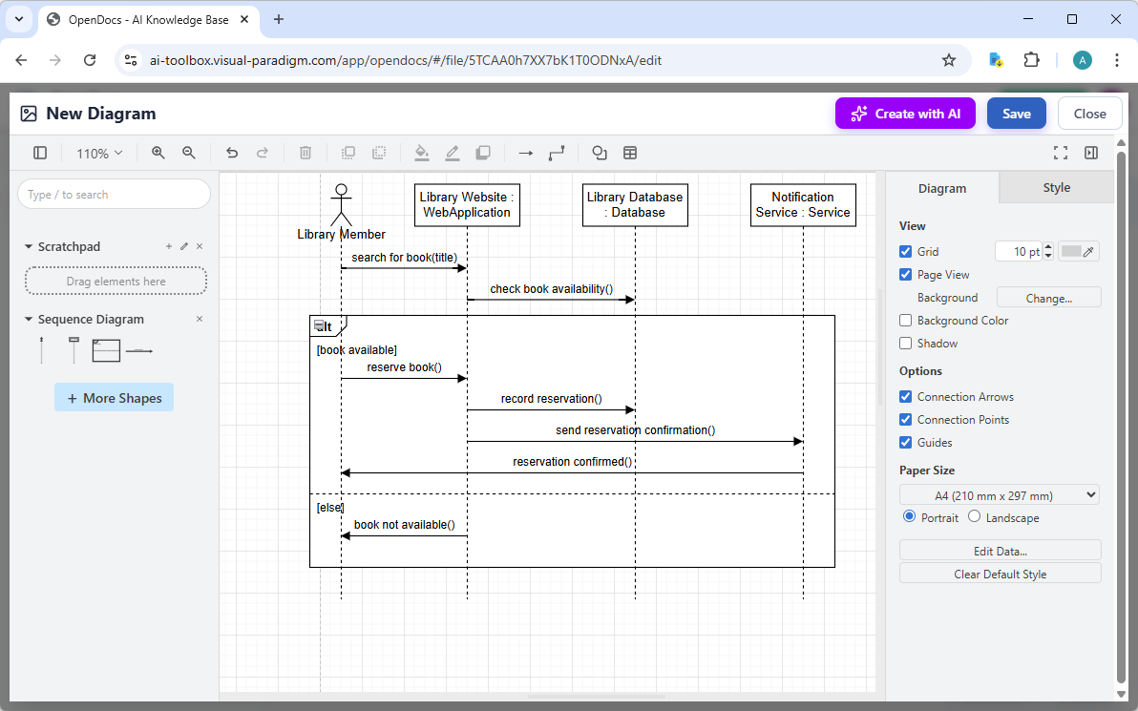Click the Create with AI button

905,113
